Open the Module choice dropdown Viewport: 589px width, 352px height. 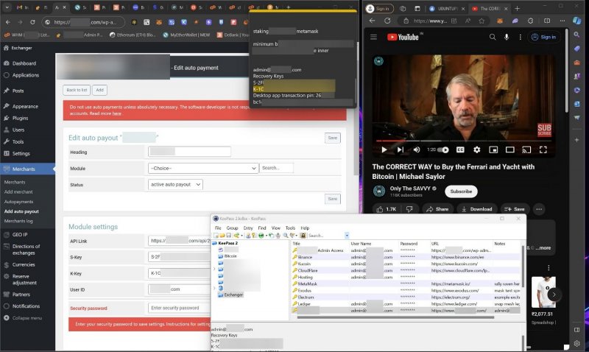point(202,168)
